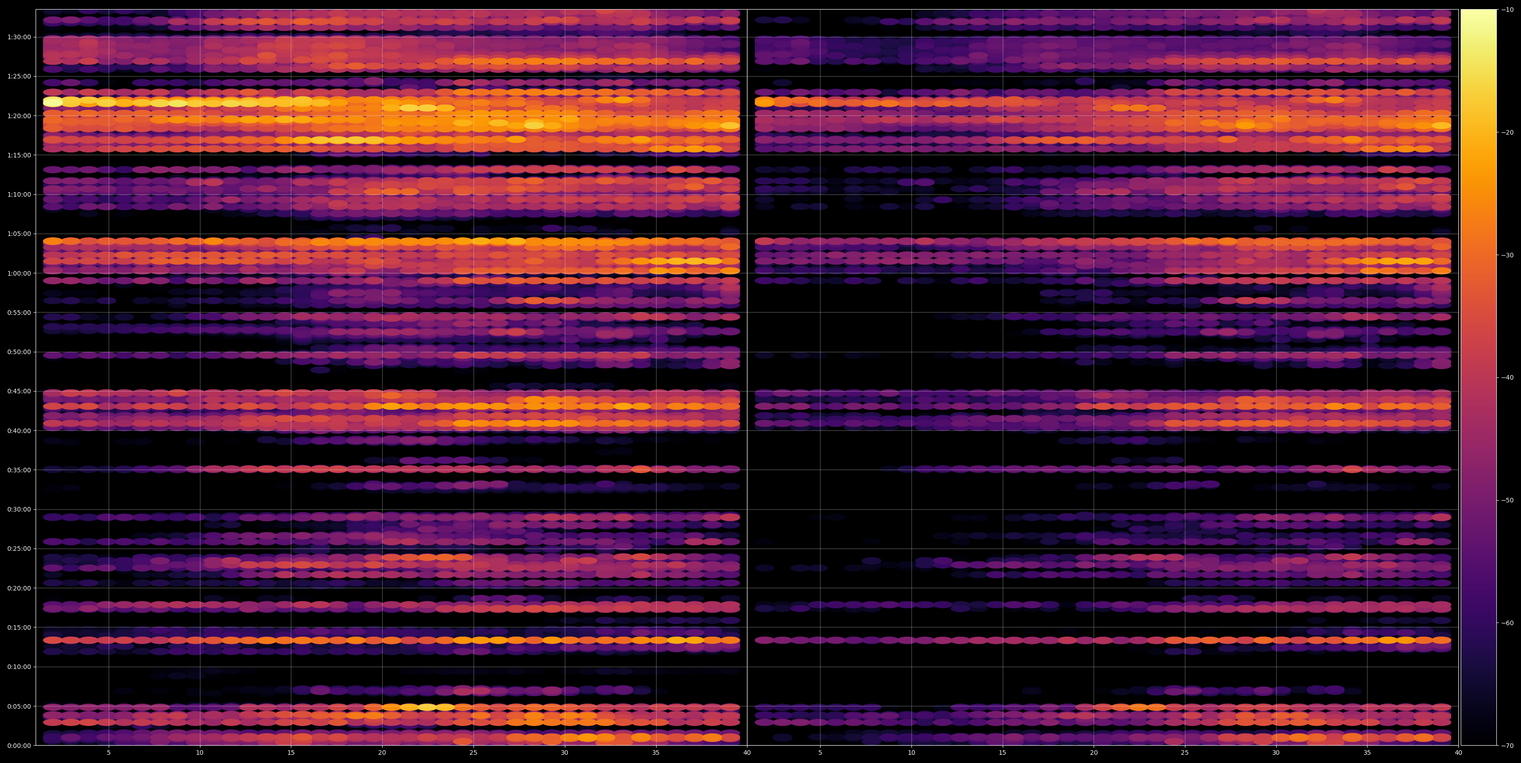Click x-axis tick 5 of the left heatmap

pyautogui.click(x=109, y=753)
